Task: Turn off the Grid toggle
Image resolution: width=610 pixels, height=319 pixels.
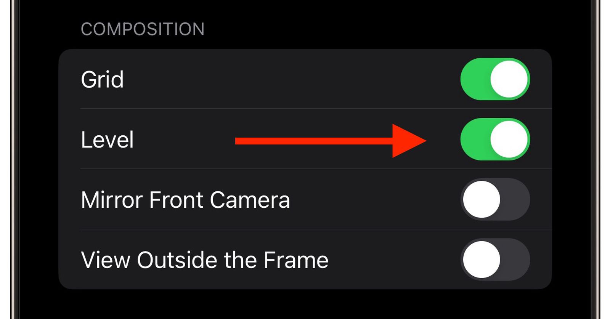Action: pyautogui.click(x=495, y=79)
